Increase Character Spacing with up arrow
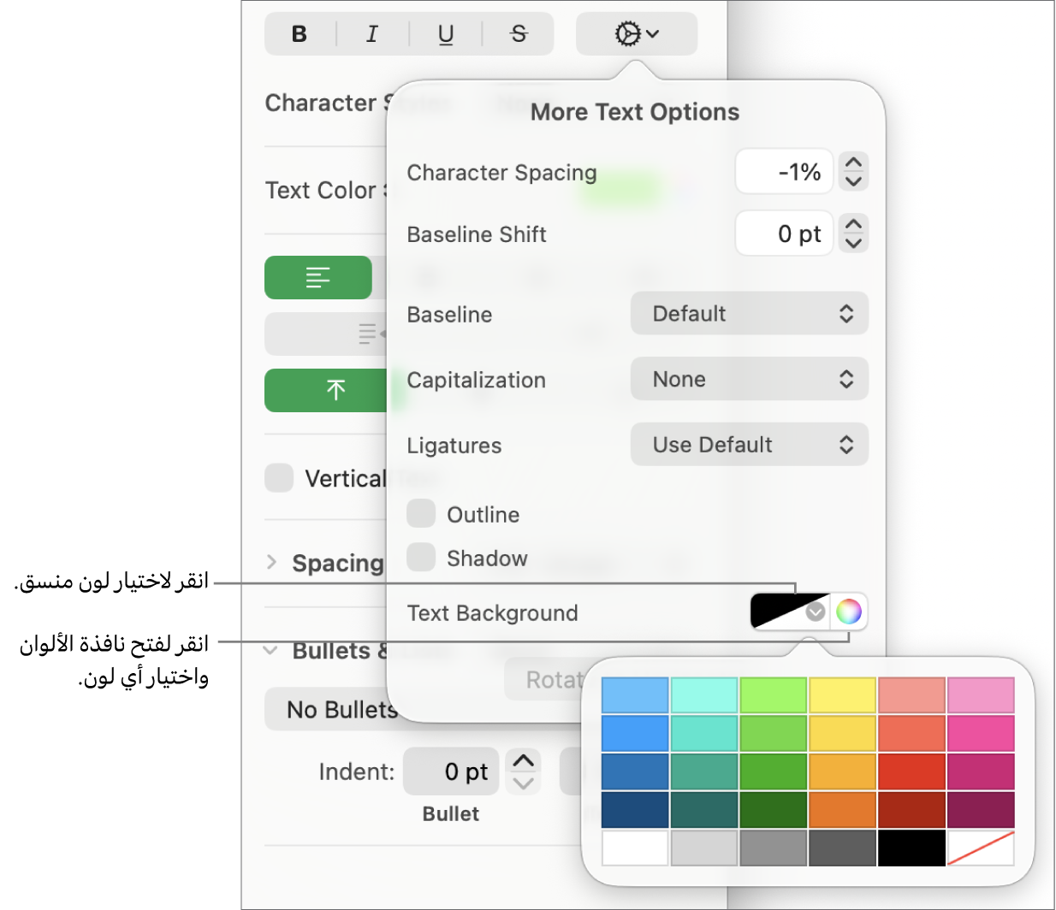Image resolution: width=1056 pixels, height=910 pixels. point(853,162)
